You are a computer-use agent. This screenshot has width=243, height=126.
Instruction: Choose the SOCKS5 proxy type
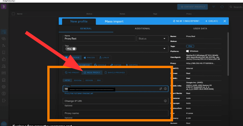(x=89, y=80)
